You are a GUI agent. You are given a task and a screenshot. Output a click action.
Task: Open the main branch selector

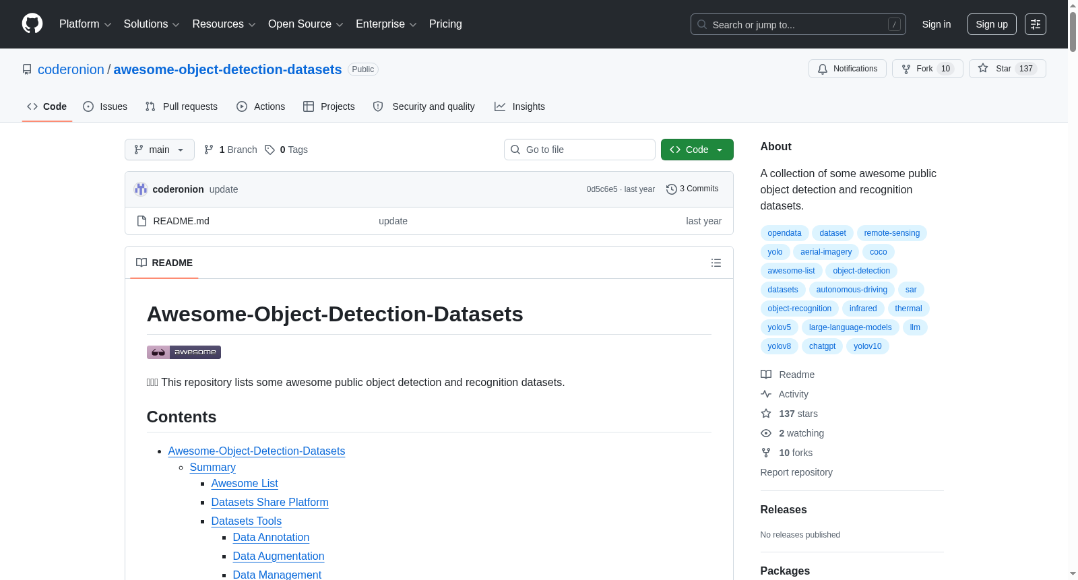(x=160, y=150)
